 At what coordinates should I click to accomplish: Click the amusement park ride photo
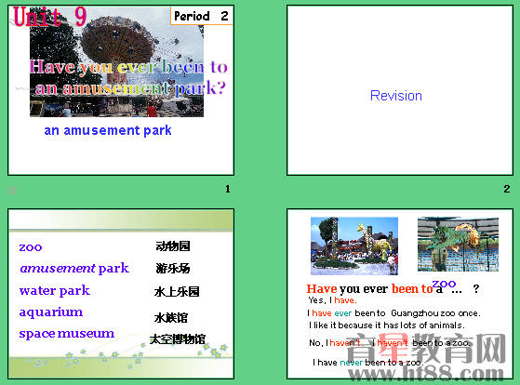coord(116,66)
